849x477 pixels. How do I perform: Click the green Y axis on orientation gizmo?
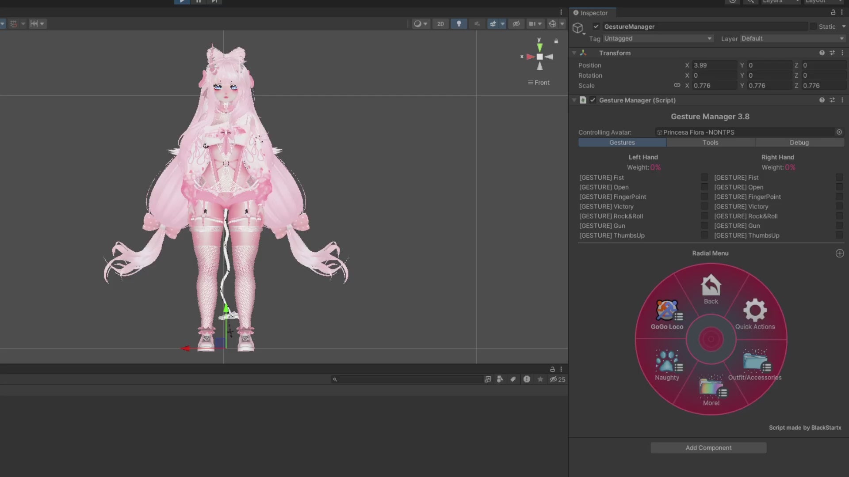pos(539,46)
